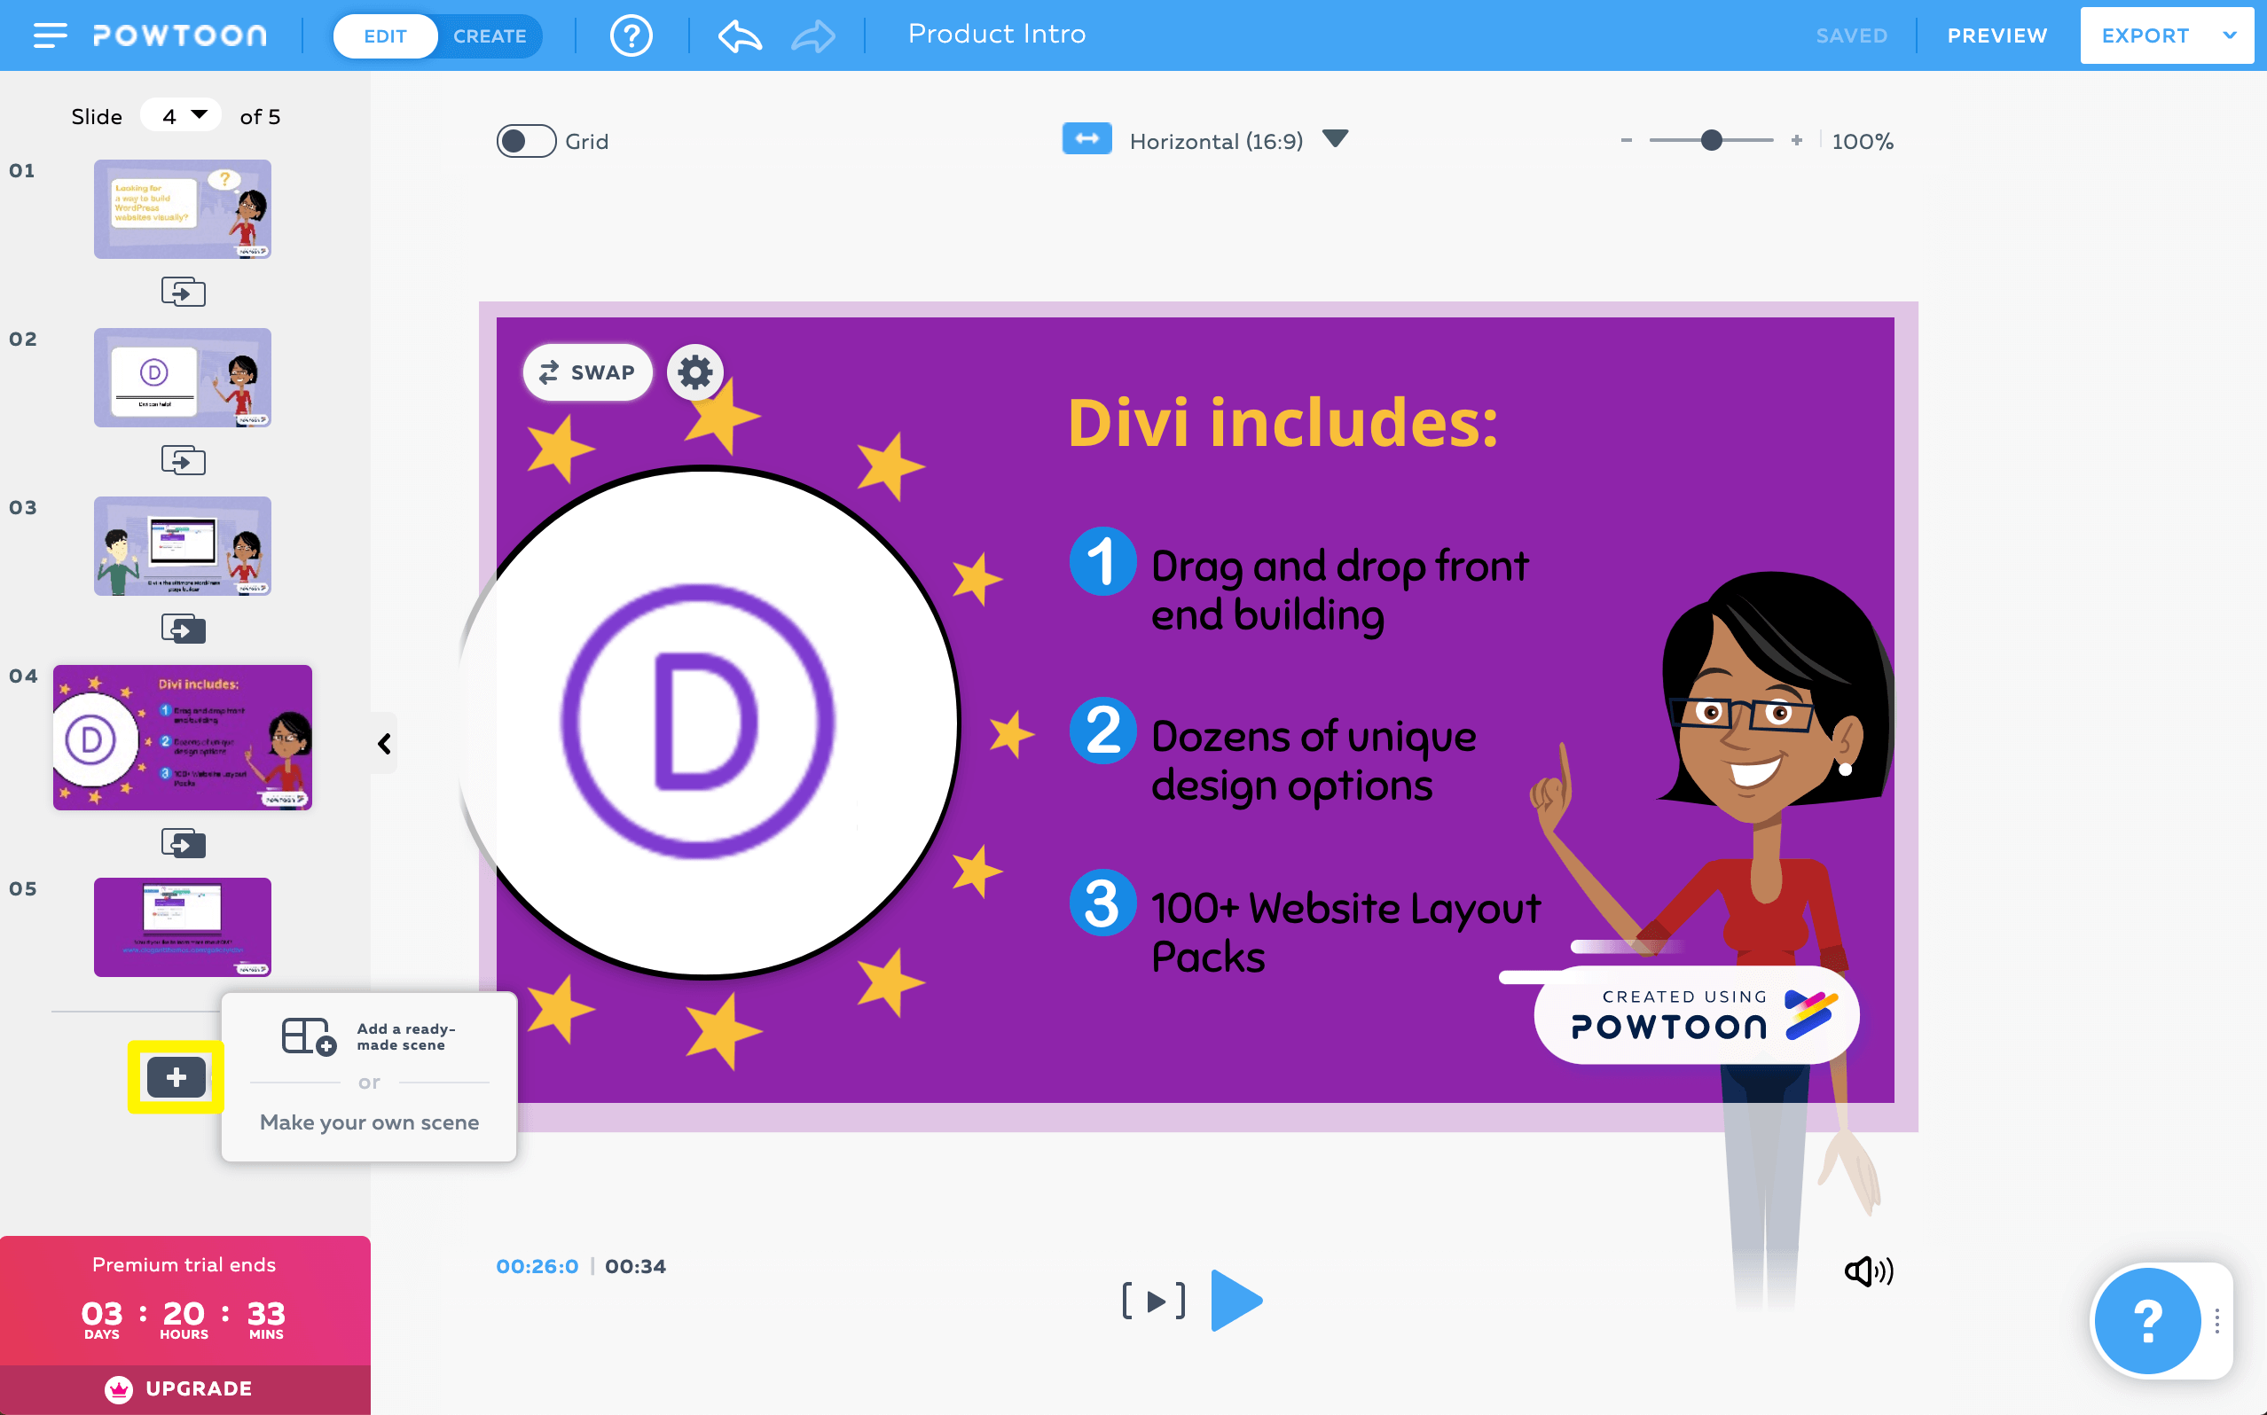
Task: Click the redo arrow icon
Action: pyautogui.click(x=812, y=36)
